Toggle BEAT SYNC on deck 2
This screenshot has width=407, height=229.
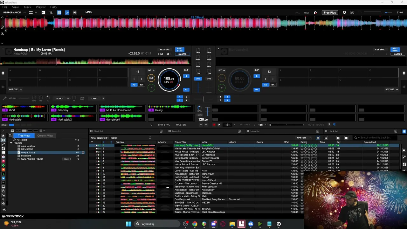point(395,50)
